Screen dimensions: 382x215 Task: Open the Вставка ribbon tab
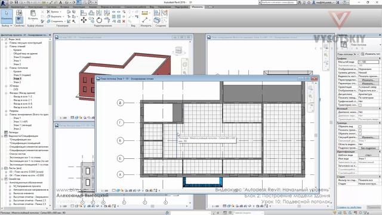pyautogui.click(x=64, y=7)
